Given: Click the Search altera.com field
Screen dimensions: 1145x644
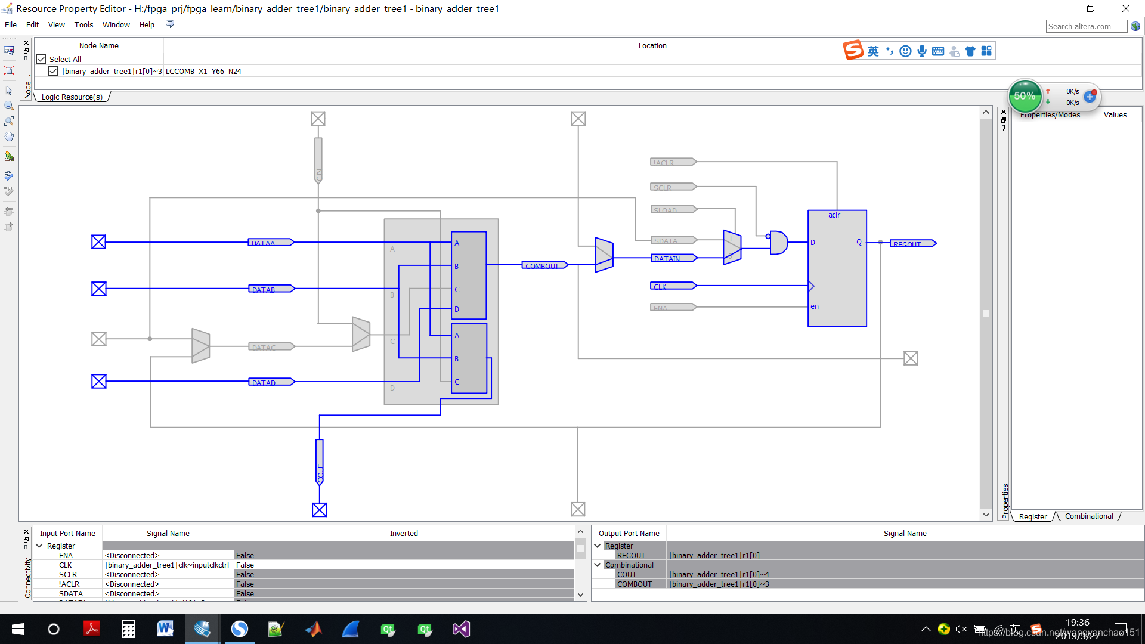Looking at the screenshot, I should tap(1086, 26).
